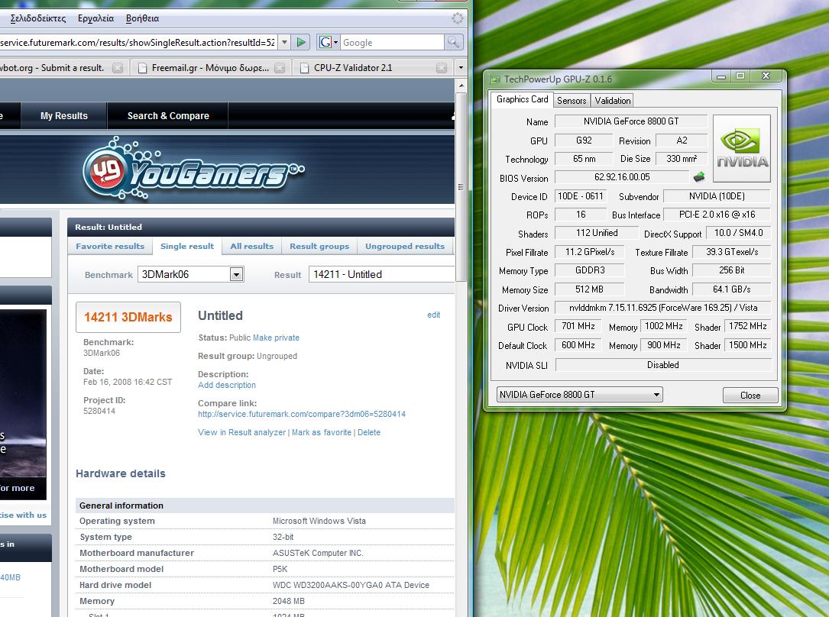Click the green Go arrow next to address bar
Image resolution: width=829 pixels, height=617 pixels.
click(x=301, y=42)
